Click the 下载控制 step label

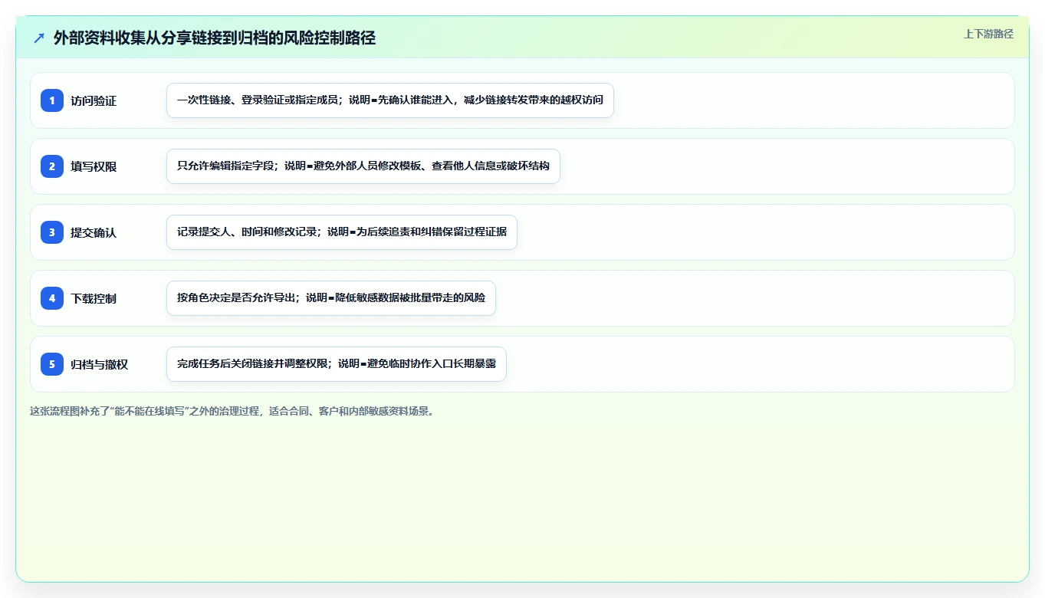(94, 298)
